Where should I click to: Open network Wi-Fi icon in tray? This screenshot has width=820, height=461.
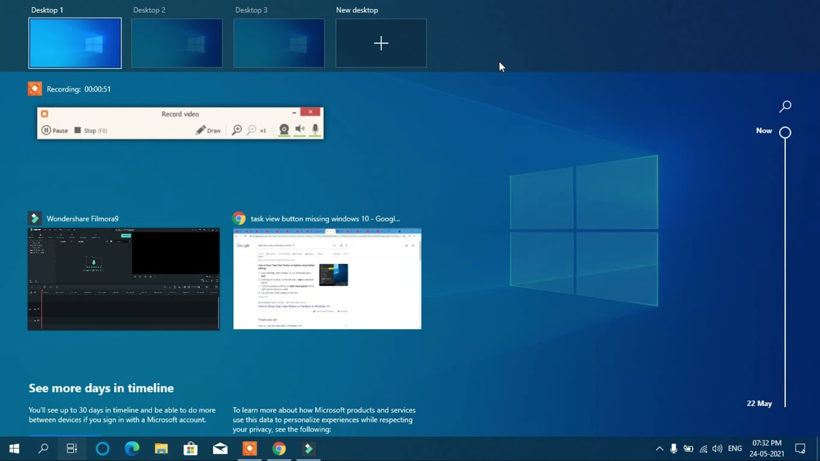click(x=703, y=449)
